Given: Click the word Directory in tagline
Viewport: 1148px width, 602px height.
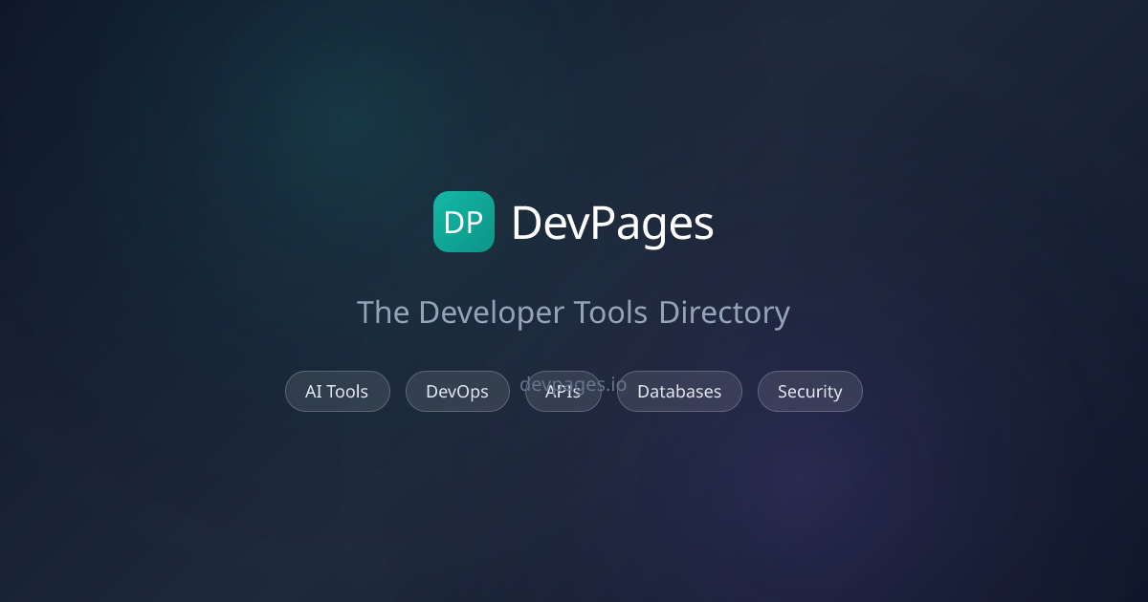Looking at the screenshot, I should [723, 312].
